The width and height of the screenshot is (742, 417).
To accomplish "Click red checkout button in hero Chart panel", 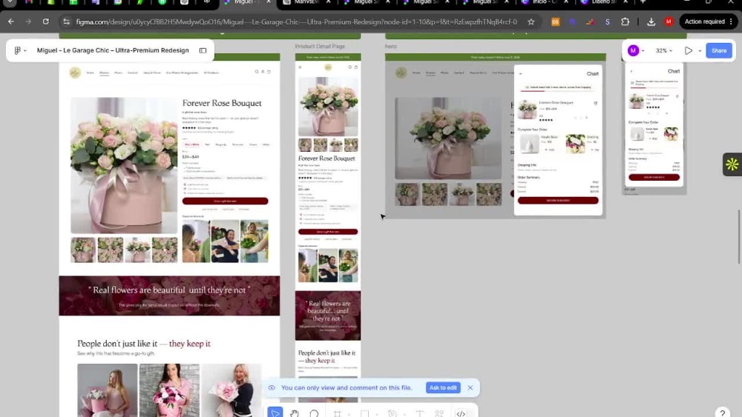I will point(558,200).
